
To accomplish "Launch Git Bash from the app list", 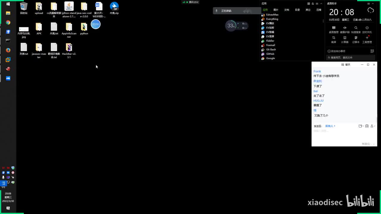I will click(x=268, y=49).
